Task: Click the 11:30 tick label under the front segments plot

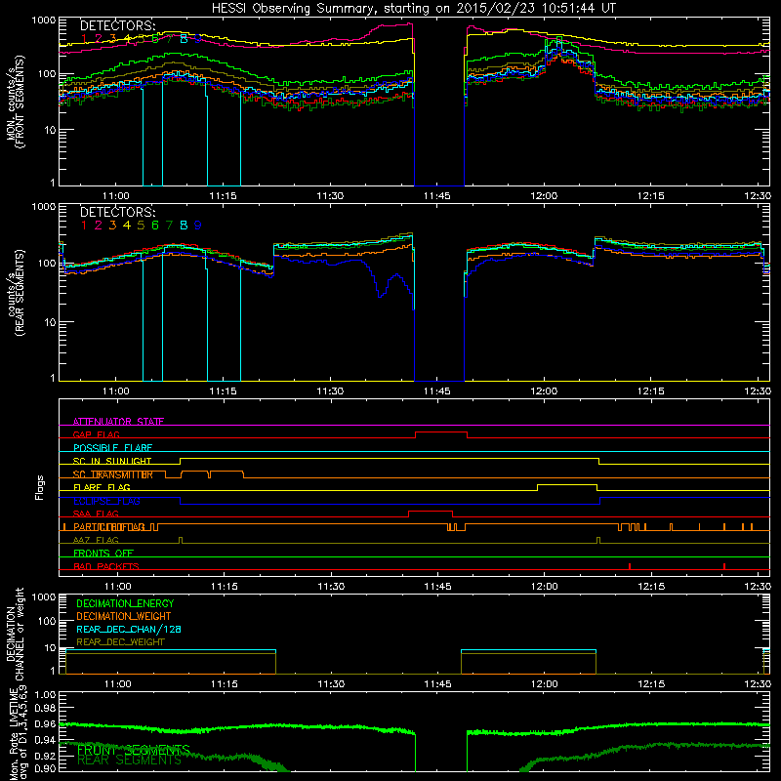Action: 330,196
